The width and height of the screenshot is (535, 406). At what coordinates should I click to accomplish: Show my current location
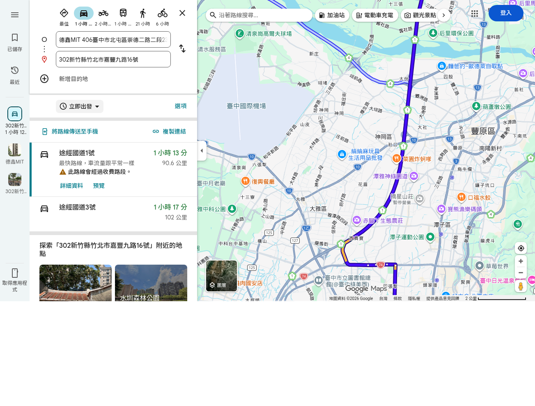521,248
